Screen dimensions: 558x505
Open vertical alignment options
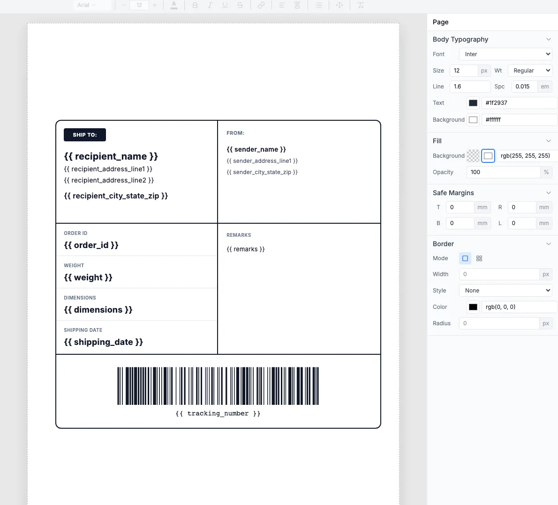(297, 5)
